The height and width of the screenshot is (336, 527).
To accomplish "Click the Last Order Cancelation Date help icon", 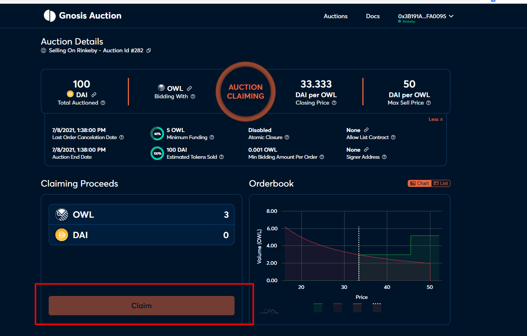I will 122,137.
